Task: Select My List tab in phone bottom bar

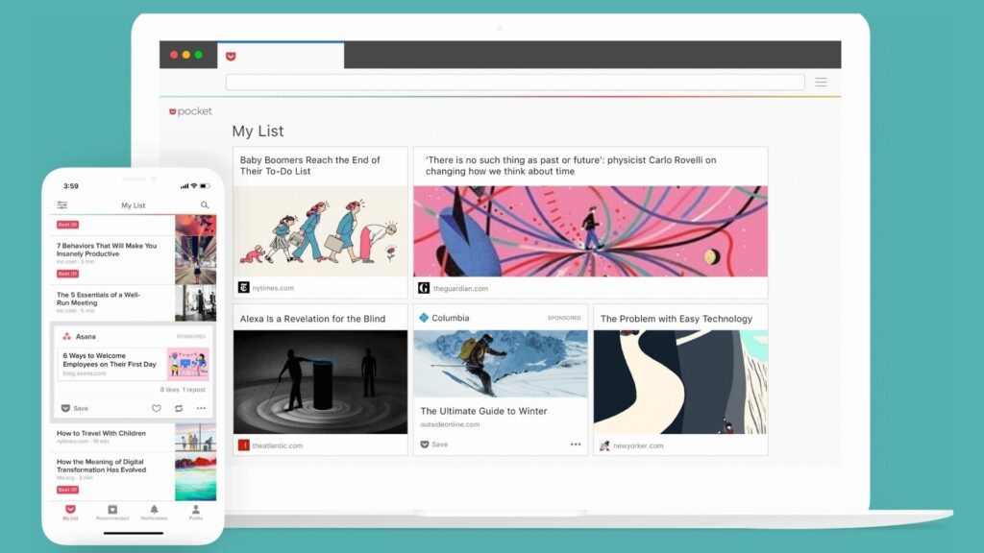Action: pos(70,512)
